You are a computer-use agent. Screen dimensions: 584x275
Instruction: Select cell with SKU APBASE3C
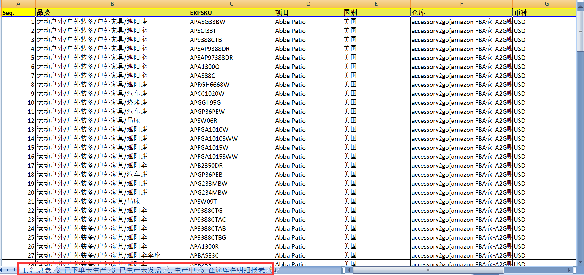coord(231,255)
